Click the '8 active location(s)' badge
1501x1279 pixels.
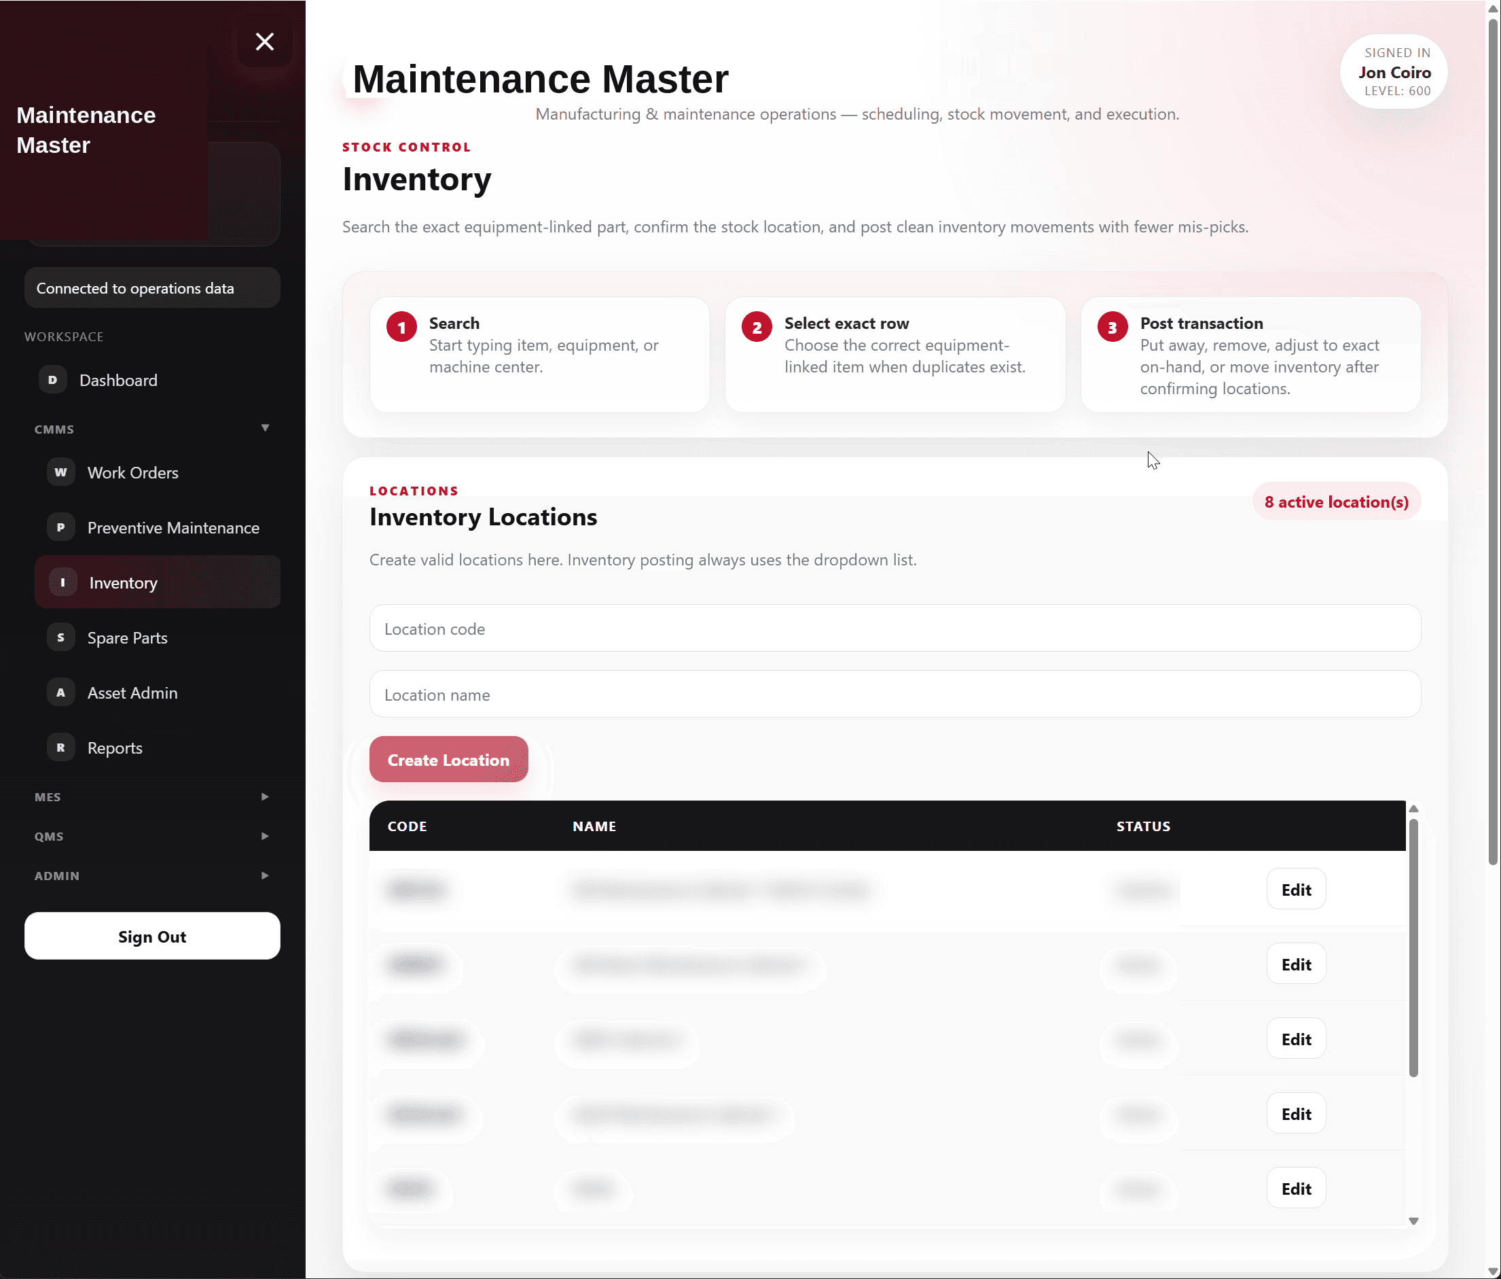click(1337, 502)
